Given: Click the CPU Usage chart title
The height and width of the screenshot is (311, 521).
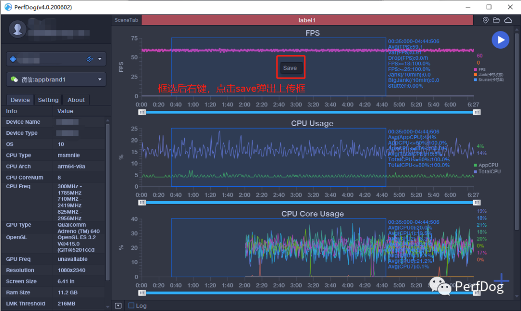Looking at the screenshot, I should pos(312,123).
